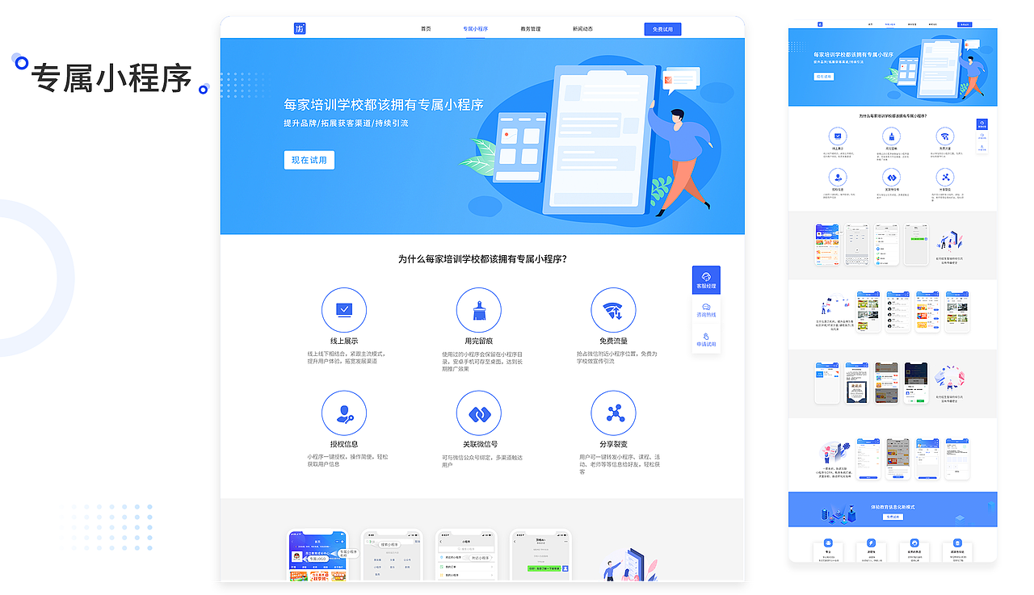Click hero subtitle 提升品牌/拓展获客渠道/持续引流
Screen dimensions: 1034x595
346,124
